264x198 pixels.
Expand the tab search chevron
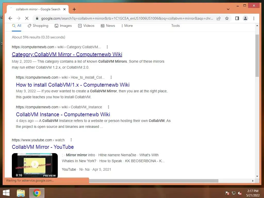click(x=228, y=9)
